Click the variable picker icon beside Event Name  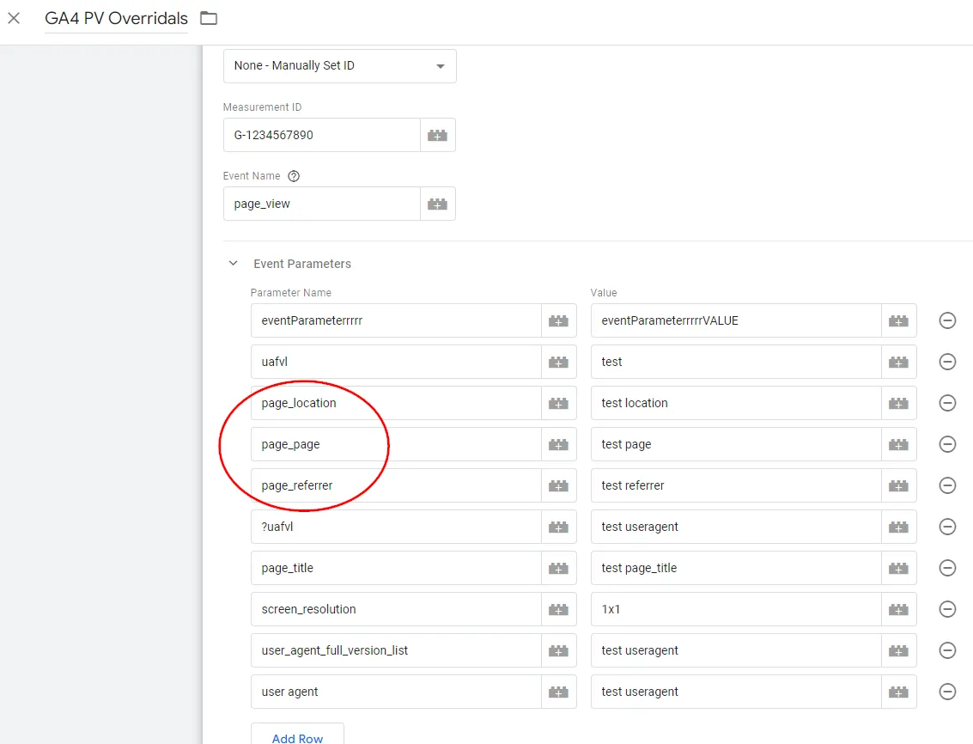(x=438, y=204)
